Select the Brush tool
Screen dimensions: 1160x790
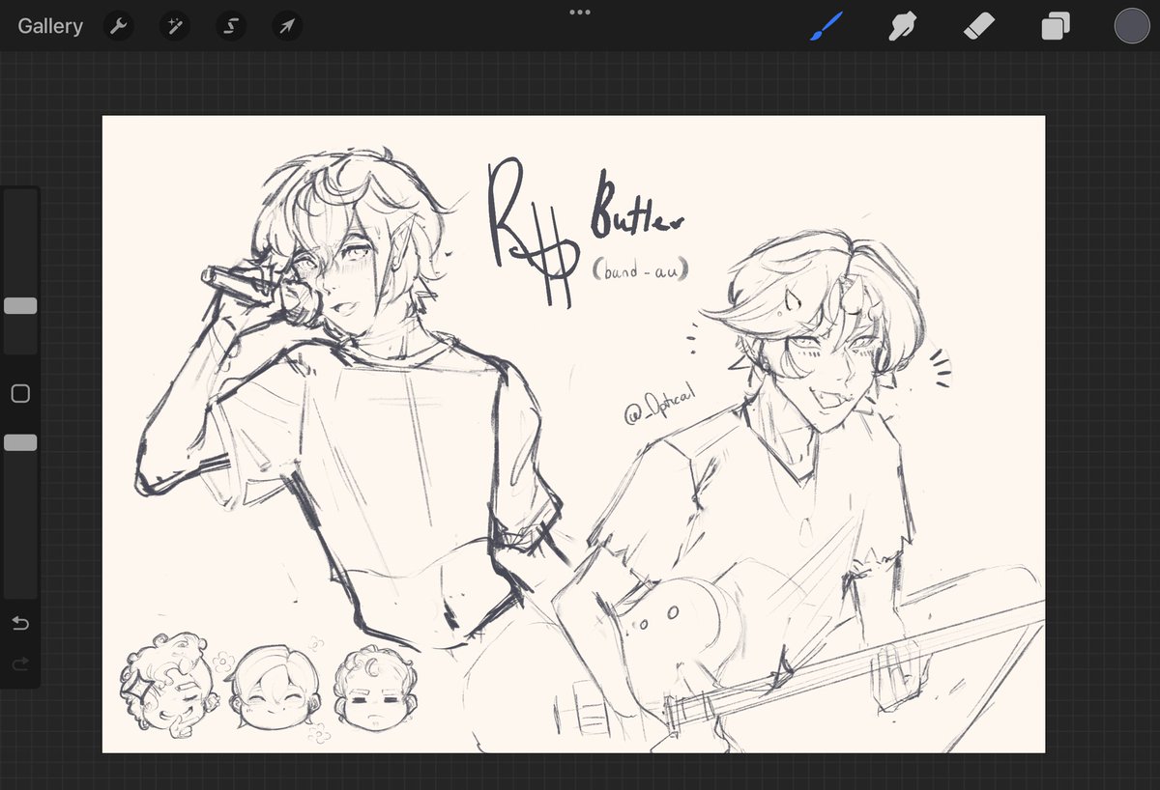826,26
